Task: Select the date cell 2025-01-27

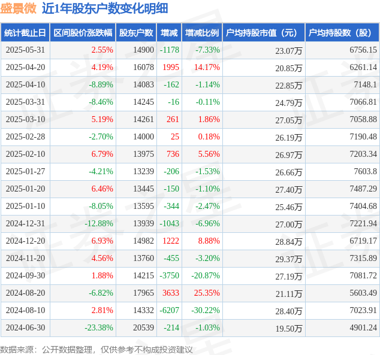Action: click(x=25, y=172)
